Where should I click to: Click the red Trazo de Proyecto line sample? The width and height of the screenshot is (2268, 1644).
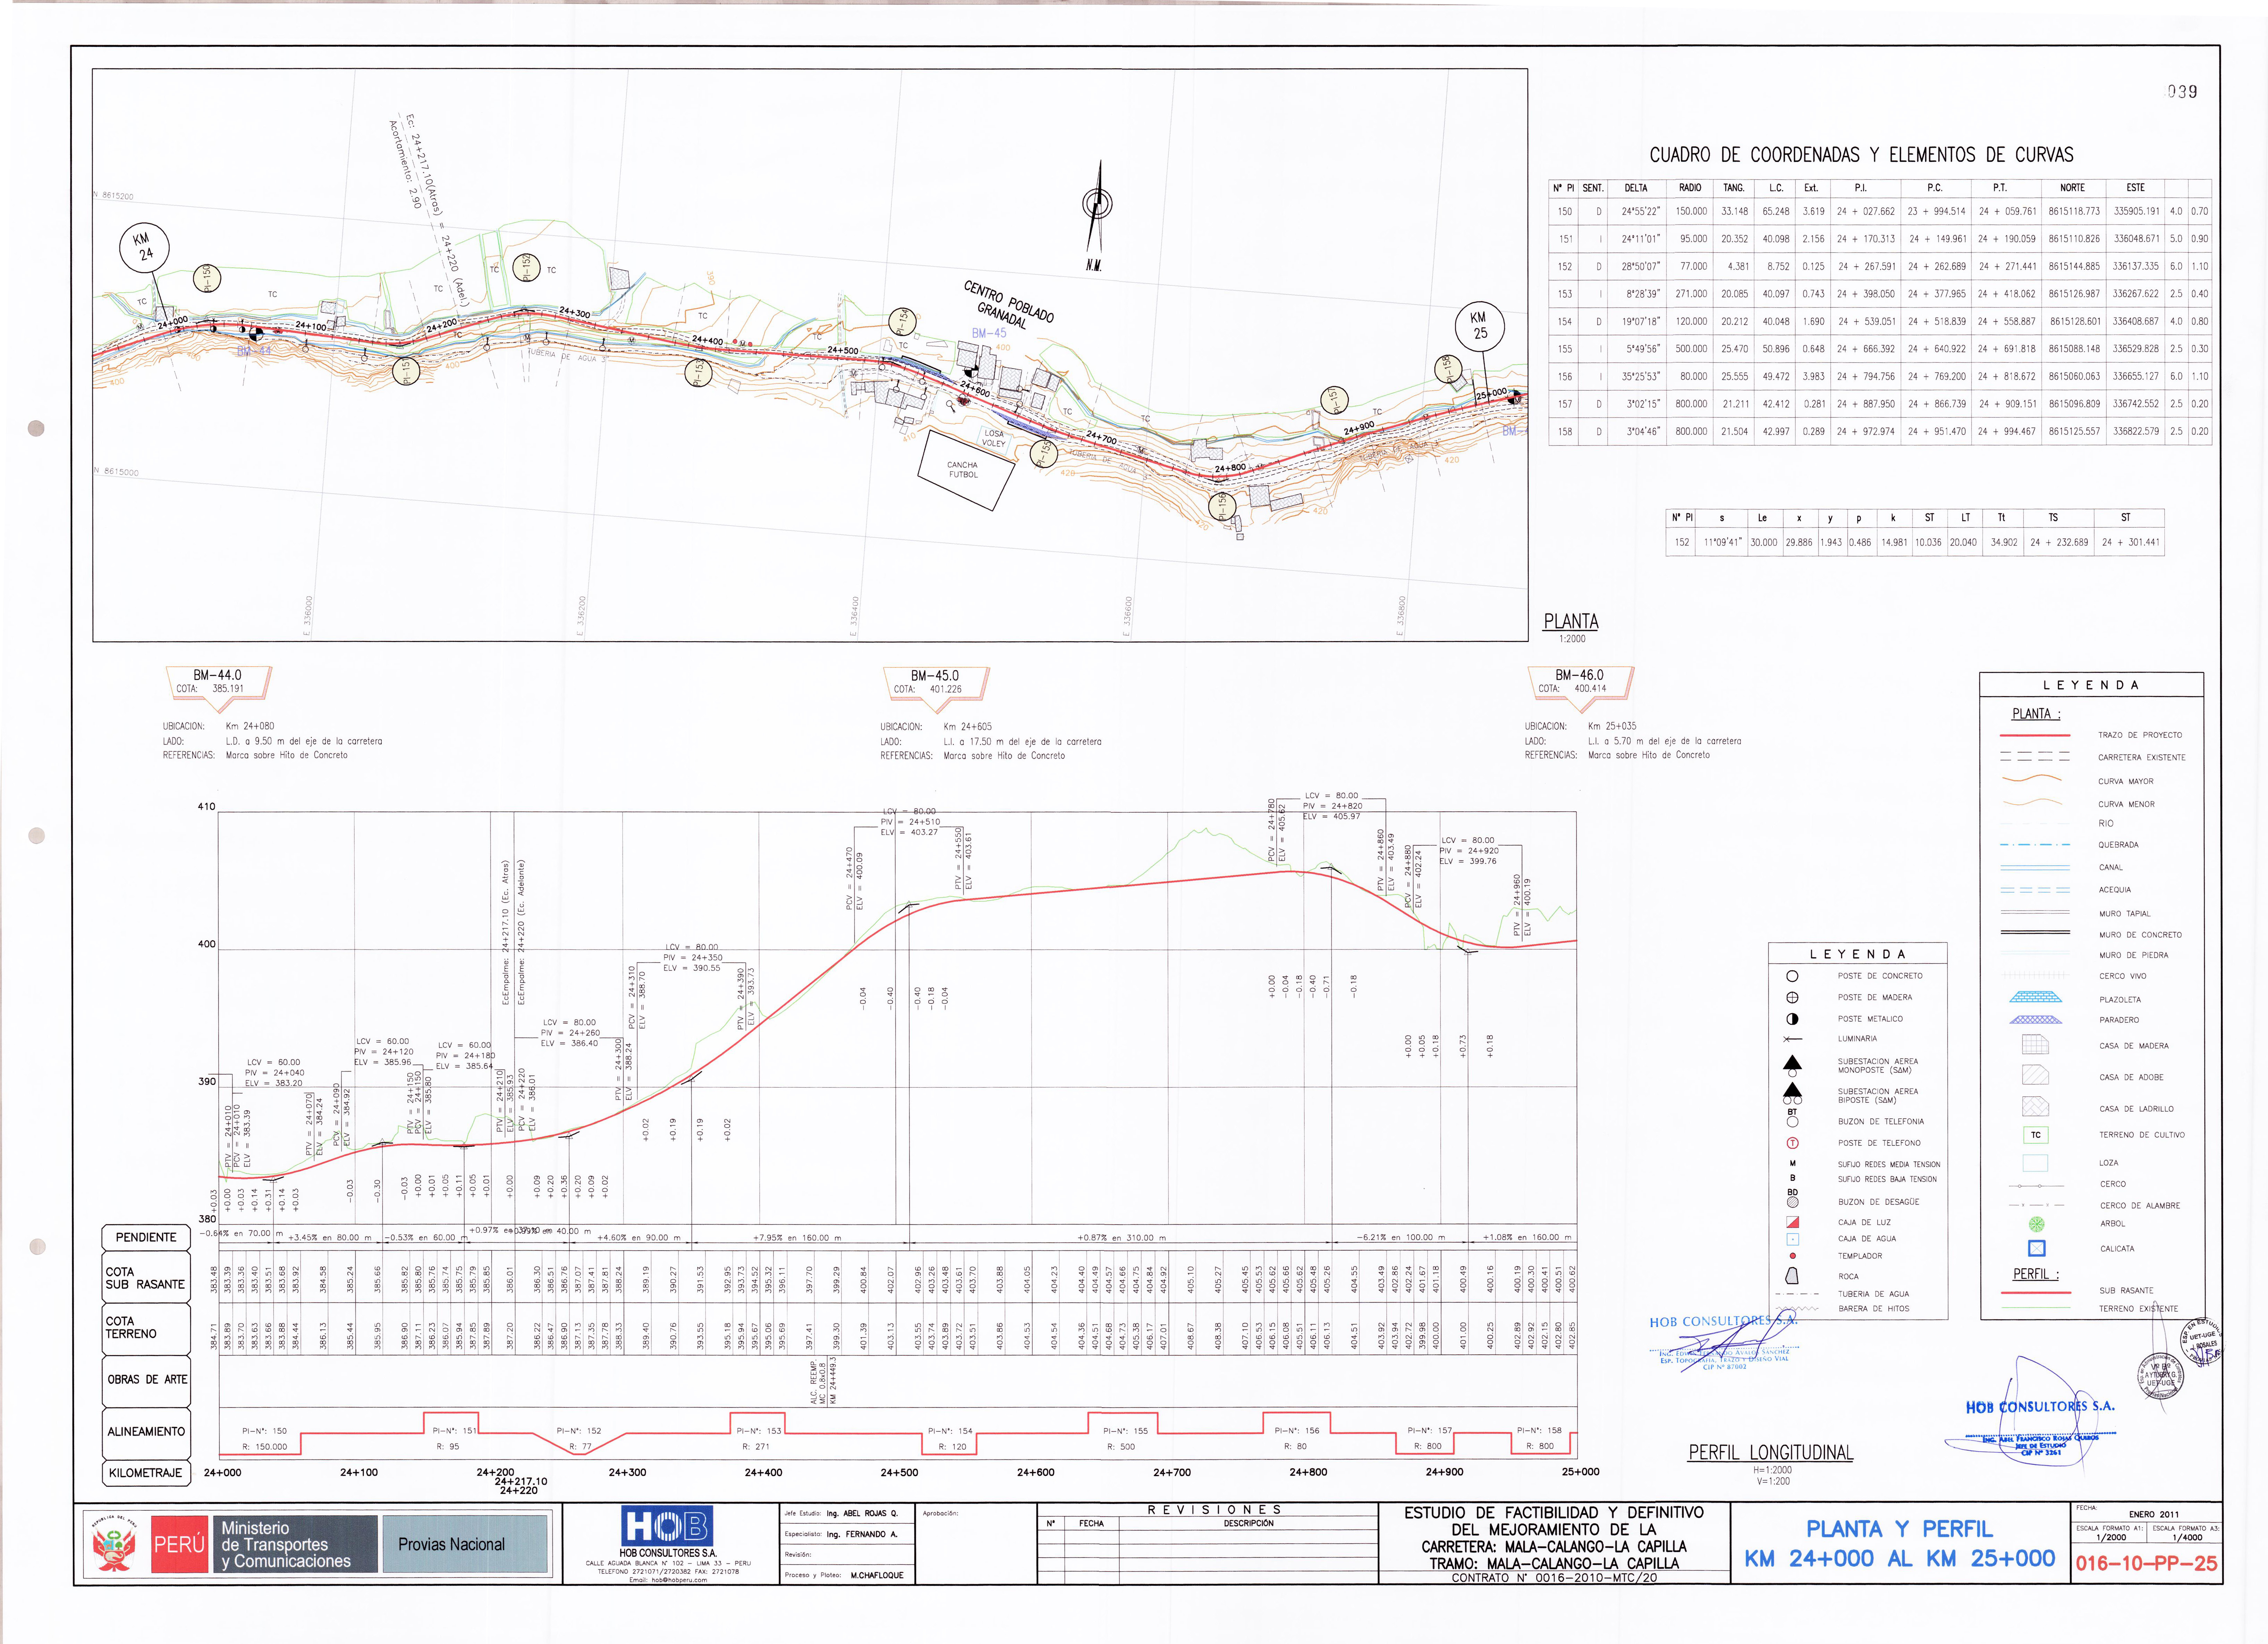[x=2035, y=735]
